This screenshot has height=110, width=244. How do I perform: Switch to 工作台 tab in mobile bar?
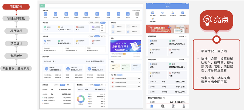point(163,106)
